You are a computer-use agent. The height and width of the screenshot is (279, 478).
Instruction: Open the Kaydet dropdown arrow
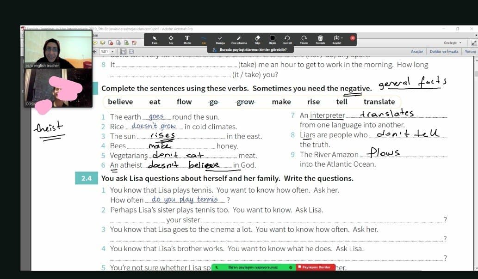(342, 38)
